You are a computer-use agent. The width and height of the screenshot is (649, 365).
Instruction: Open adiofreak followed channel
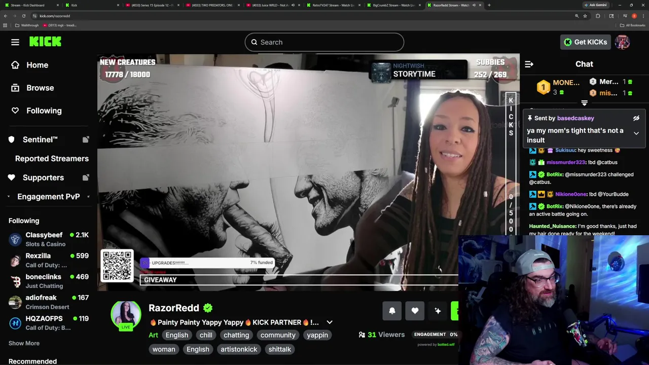(x=49, y=302)
